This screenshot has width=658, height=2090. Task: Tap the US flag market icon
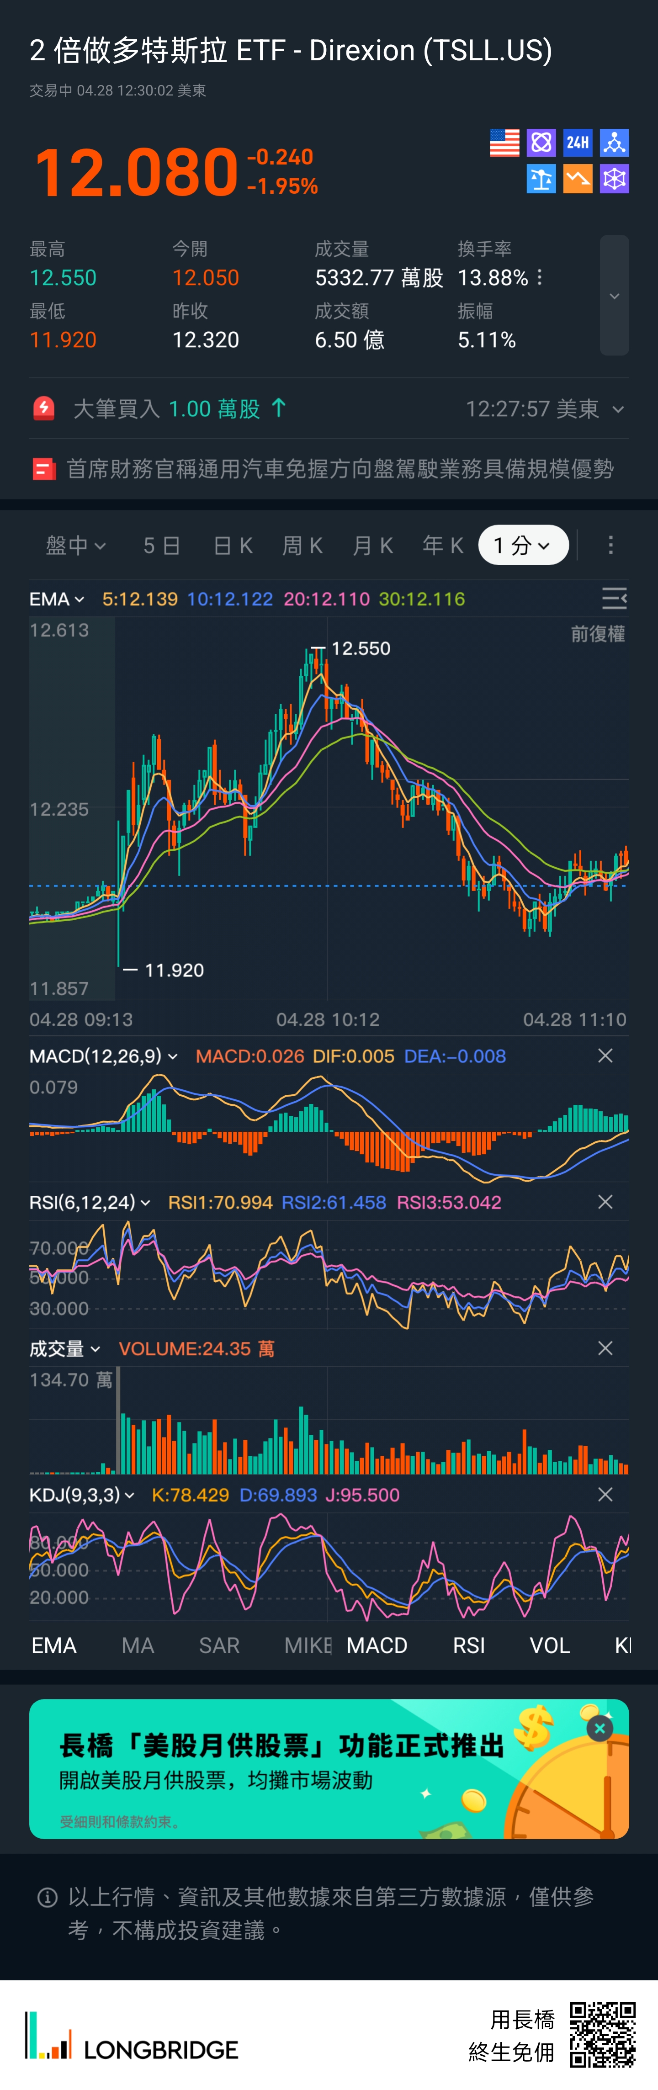tap(504, 143)
